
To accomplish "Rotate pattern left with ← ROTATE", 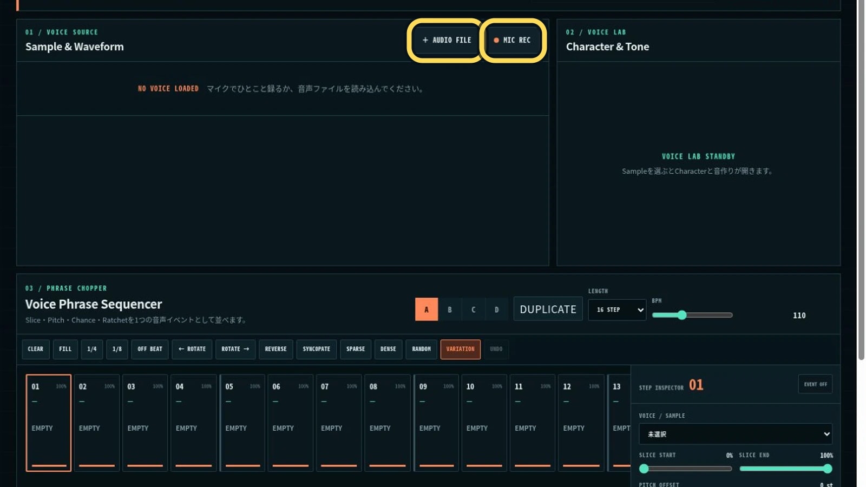I will (192, 349).
